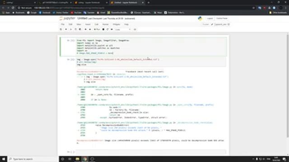
Task: Click the taskbar search box
Action: pyautogui.click(x=33, y=159)
